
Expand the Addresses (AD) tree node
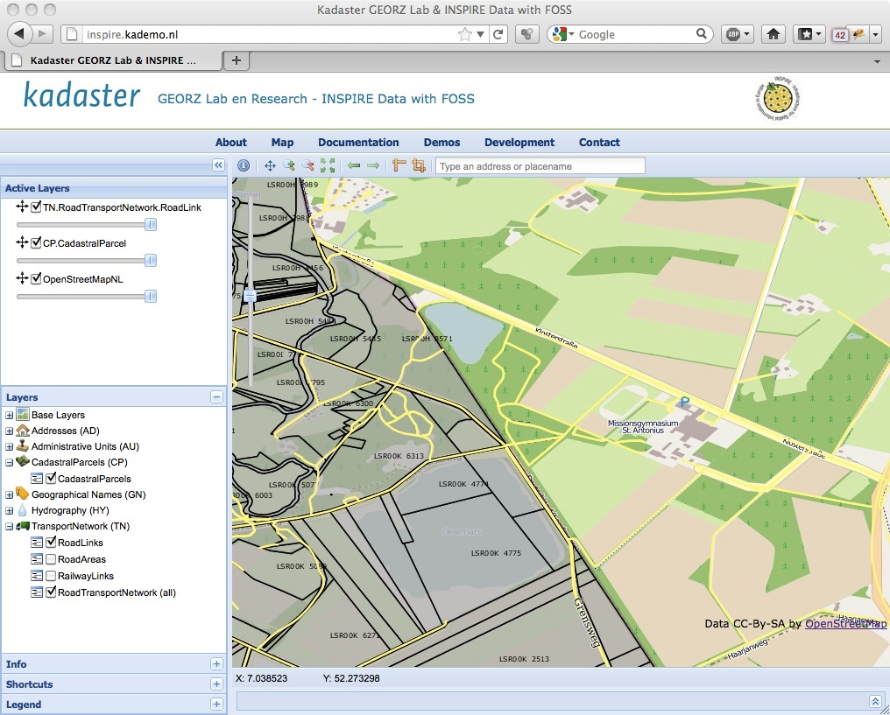click(x=9, y=431)
